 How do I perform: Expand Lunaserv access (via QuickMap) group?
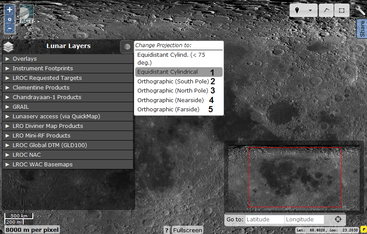coord(68,116)
